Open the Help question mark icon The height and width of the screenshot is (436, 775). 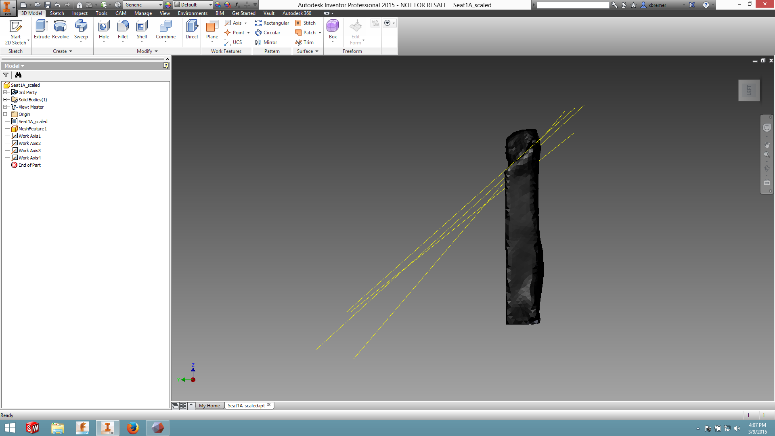point(706,5)
